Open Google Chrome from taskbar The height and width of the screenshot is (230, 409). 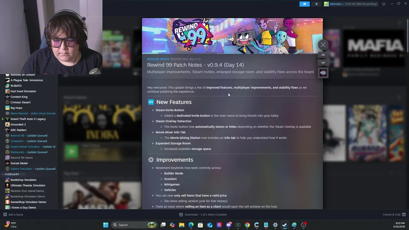[x=247, y=225]
